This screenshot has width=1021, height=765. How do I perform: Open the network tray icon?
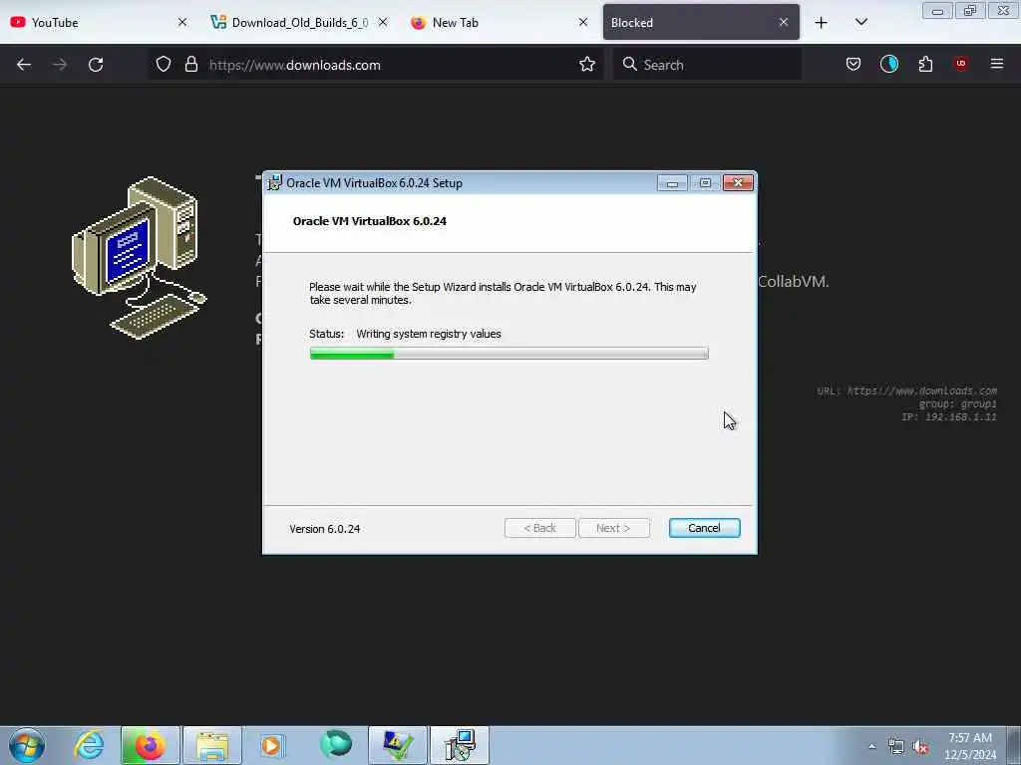896,747
